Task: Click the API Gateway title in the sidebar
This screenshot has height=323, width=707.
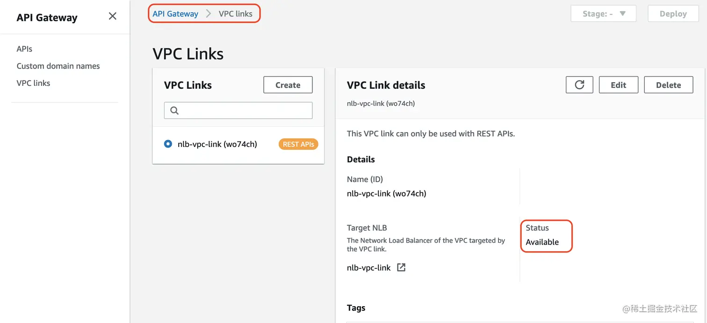Action: [x=47, y=18]
